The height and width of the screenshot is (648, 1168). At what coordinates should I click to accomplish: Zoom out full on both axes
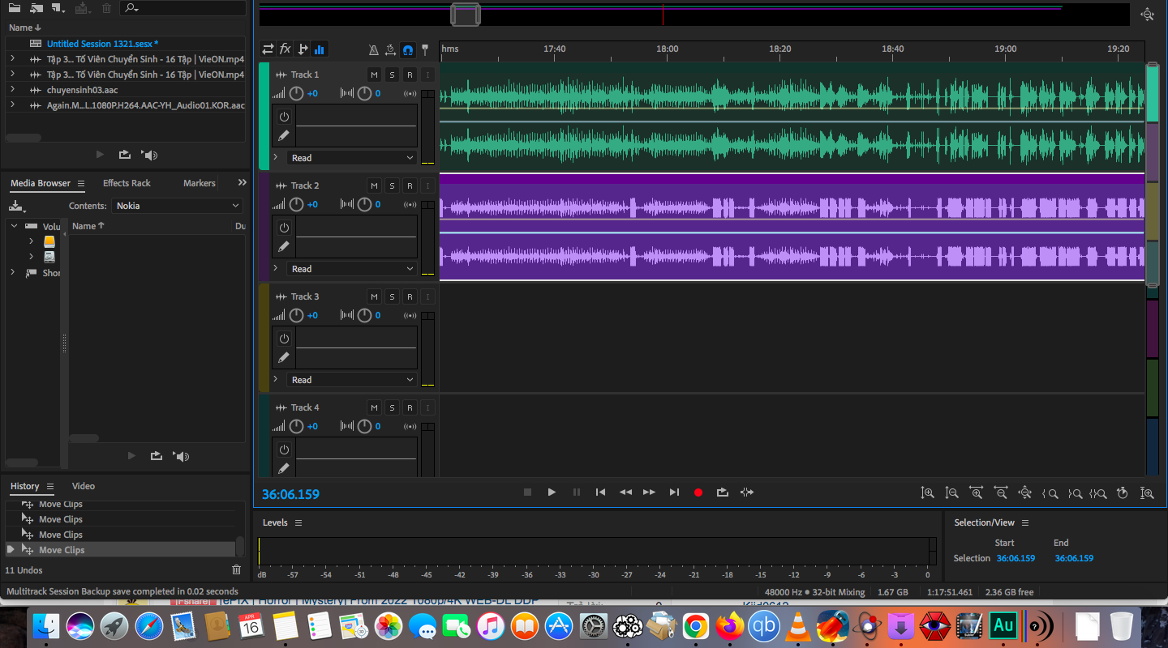1025,492
